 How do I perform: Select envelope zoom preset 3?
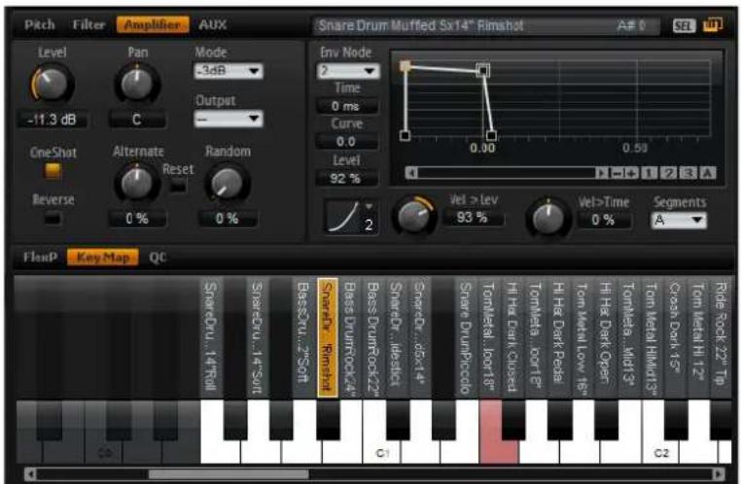[x=688, y=173]
